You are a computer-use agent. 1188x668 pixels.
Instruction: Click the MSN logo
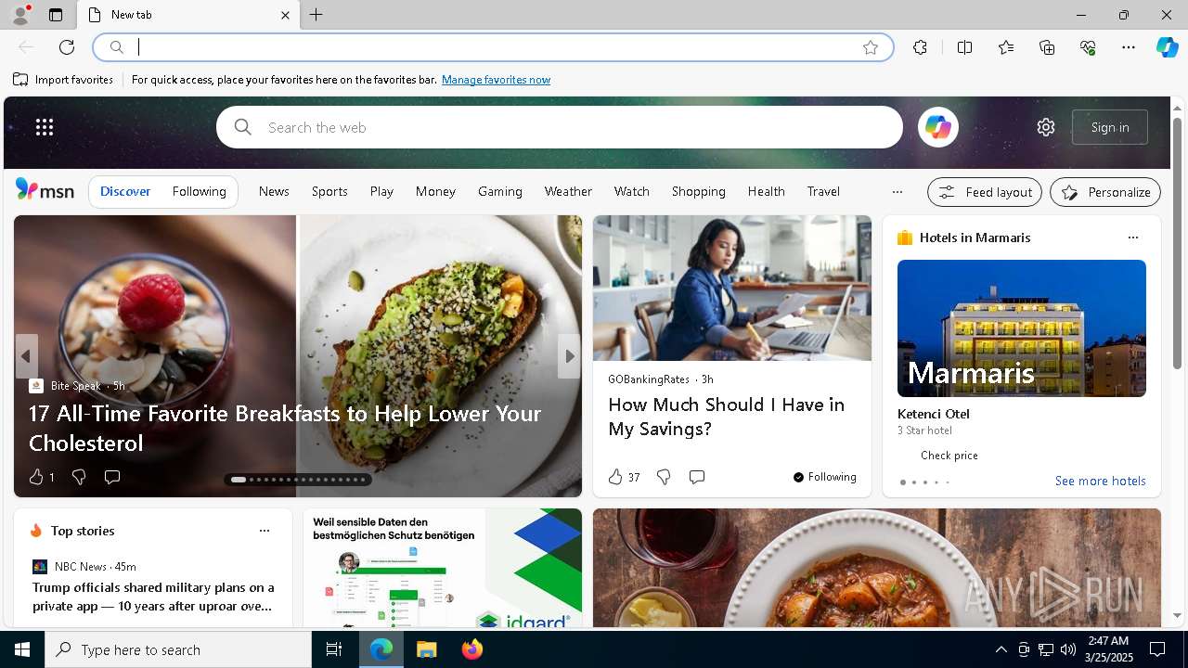(45, 190)
